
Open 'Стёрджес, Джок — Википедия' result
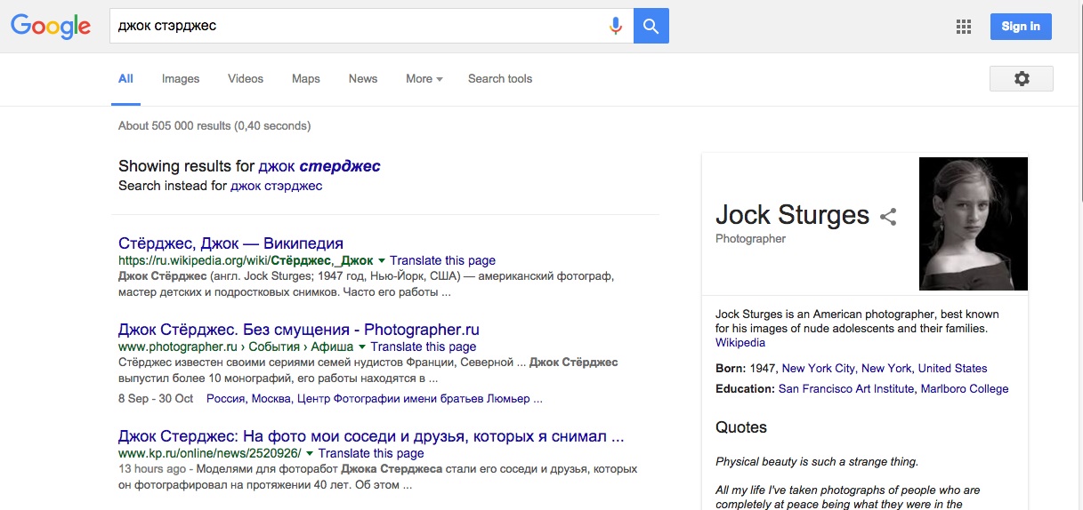click(230, 243)
